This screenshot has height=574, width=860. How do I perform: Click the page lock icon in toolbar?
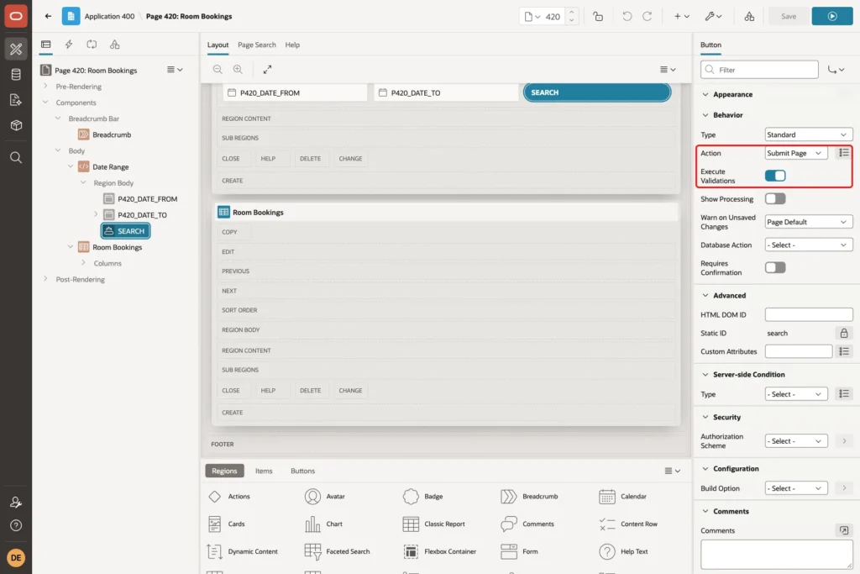tap(598, 17)
